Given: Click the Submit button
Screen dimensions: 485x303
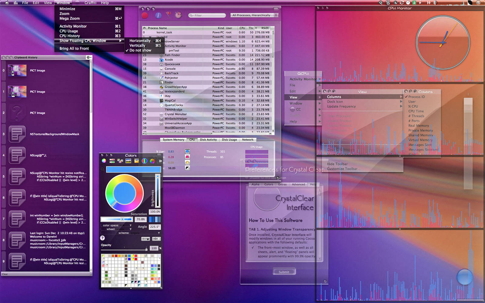Looking at the screenshot, I should coord(284,272).
